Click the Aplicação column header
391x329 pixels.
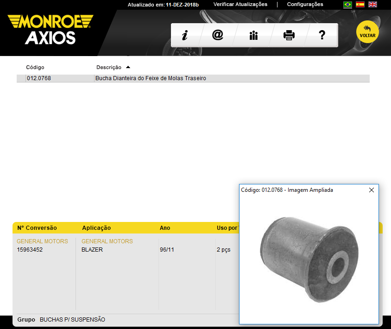96,228
